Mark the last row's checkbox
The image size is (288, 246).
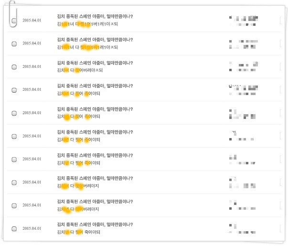point(14,229)
